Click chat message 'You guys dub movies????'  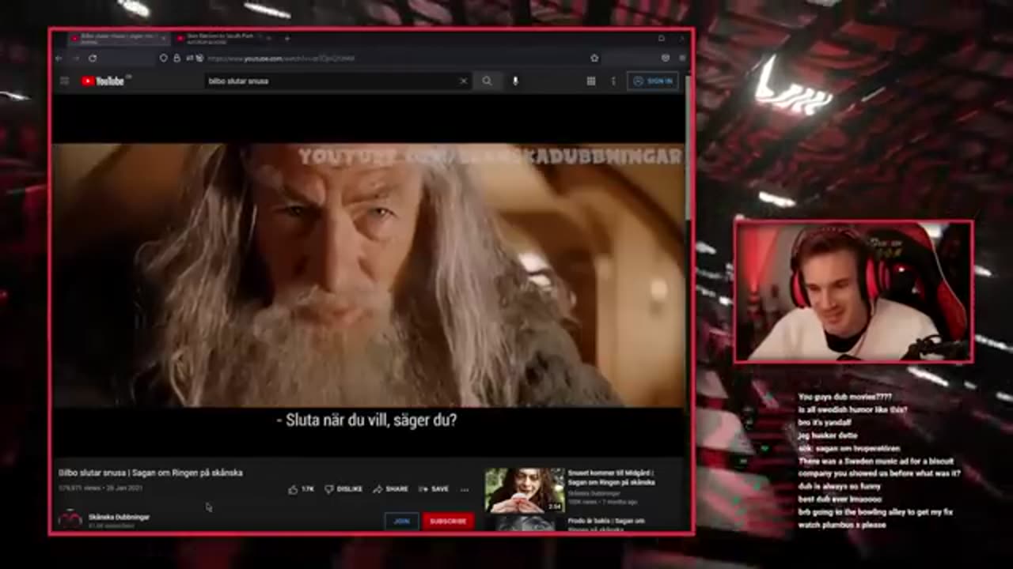[845, 397]
